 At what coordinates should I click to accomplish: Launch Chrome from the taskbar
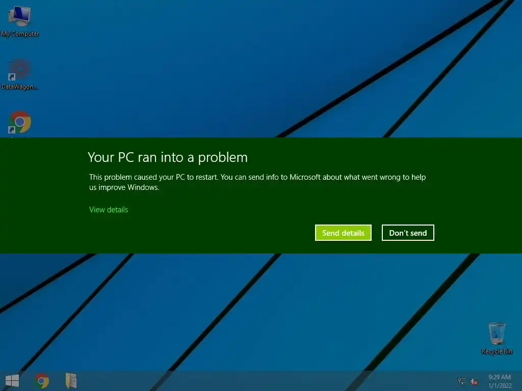(42, 381)
